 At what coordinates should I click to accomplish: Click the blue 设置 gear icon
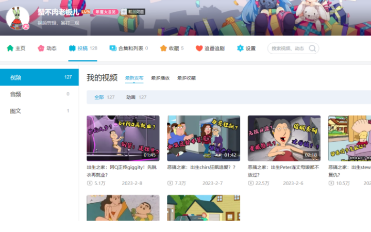click(x=240, y=48)
